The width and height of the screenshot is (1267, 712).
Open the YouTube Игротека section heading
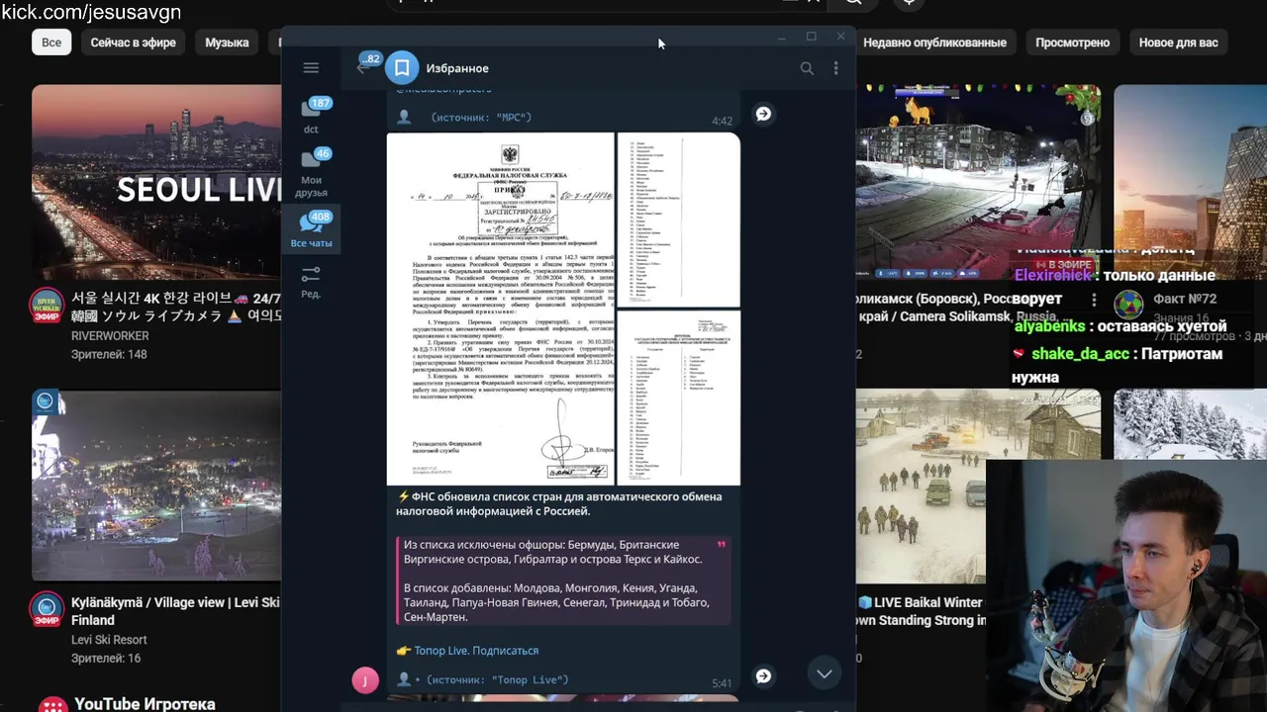145,704
